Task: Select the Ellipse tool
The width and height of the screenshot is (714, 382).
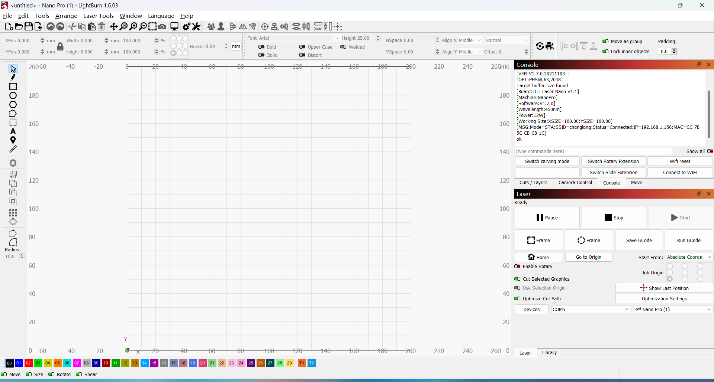Action: [13, 95]
